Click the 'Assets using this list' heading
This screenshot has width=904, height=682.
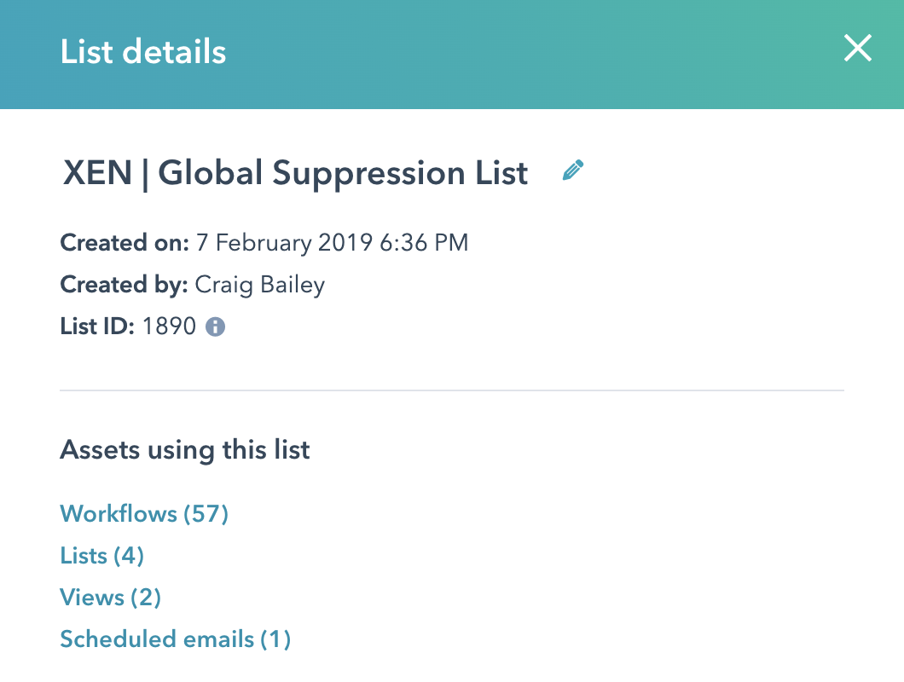pyautogui.click(x=184, y=449)
